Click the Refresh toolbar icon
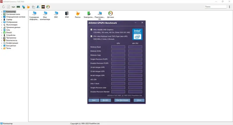Image resolution: width=233 pixels, height=125 pixels. (x=3, y=7)
